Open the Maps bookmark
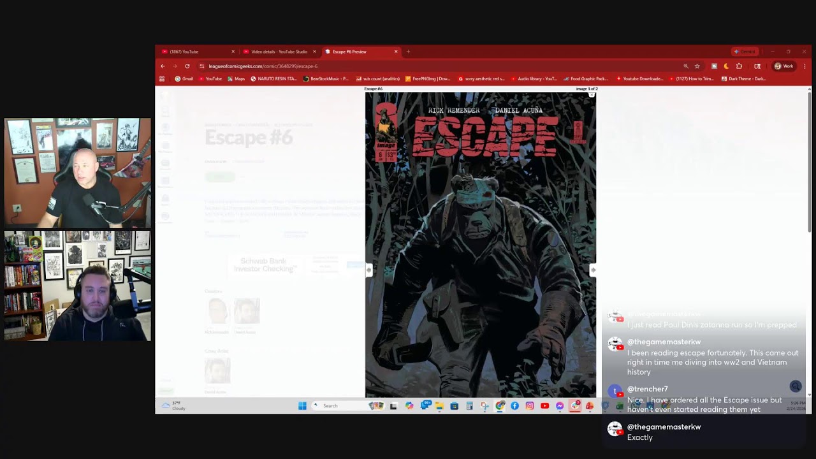Screen dimensions: 816x459 pyautogui.click(x=236, y=79)
